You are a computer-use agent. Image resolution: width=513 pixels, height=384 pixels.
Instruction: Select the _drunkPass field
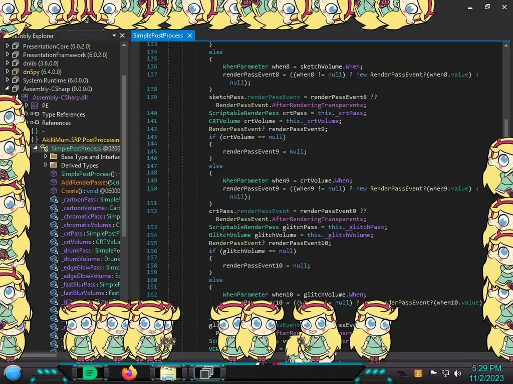coord(91,250)
